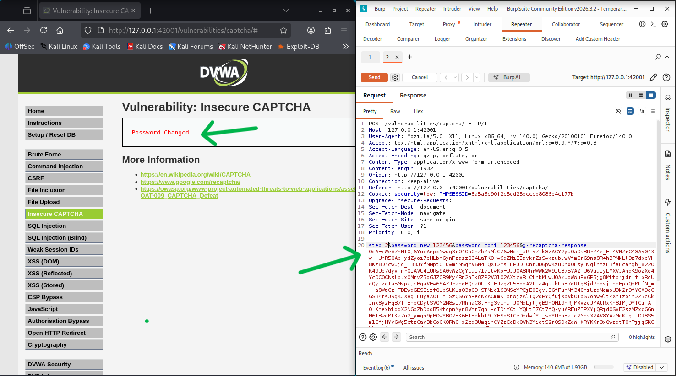The image size is (676, 376).
Task: Click the memory usage progress bar
Action: click(x=604, y=367)
